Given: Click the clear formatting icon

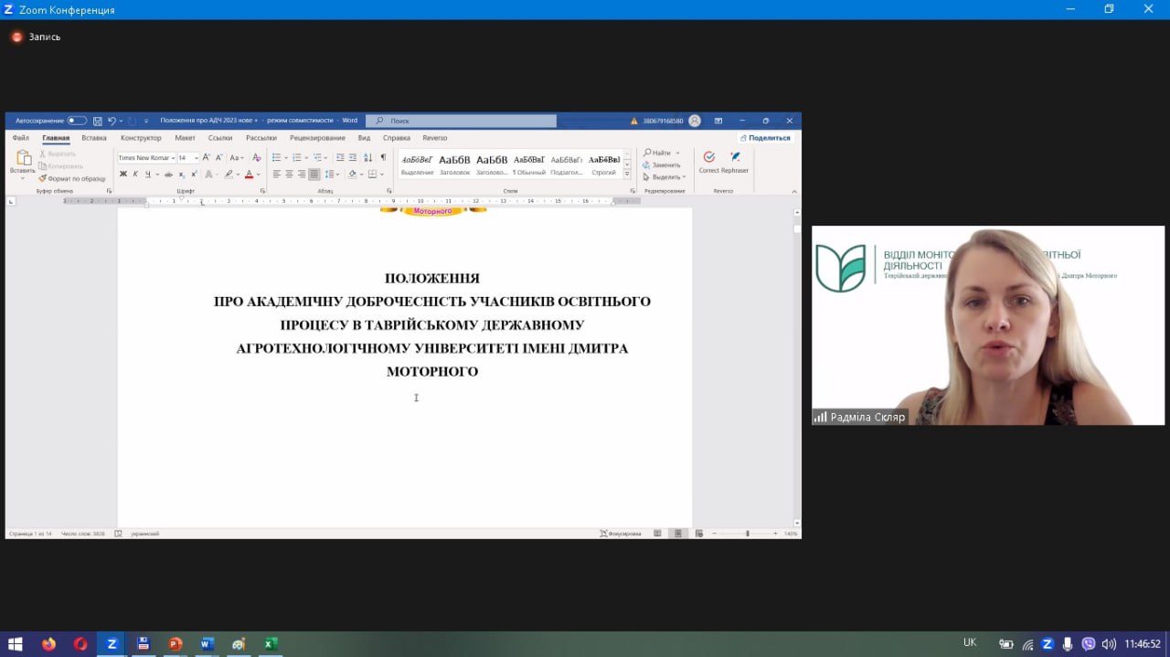Looking at the screenshot, I should coord(257,158).
